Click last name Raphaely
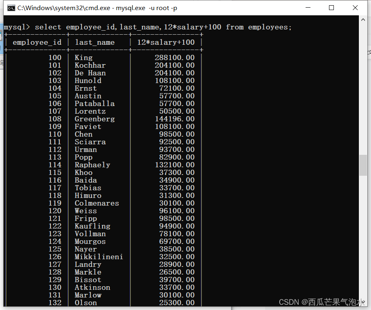 pos(92,165)
